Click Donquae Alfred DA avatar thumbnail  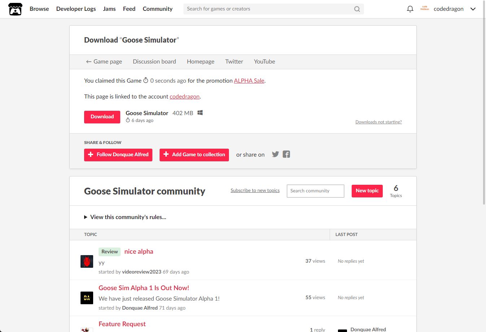pyautogui.click(x=87, y=298)
